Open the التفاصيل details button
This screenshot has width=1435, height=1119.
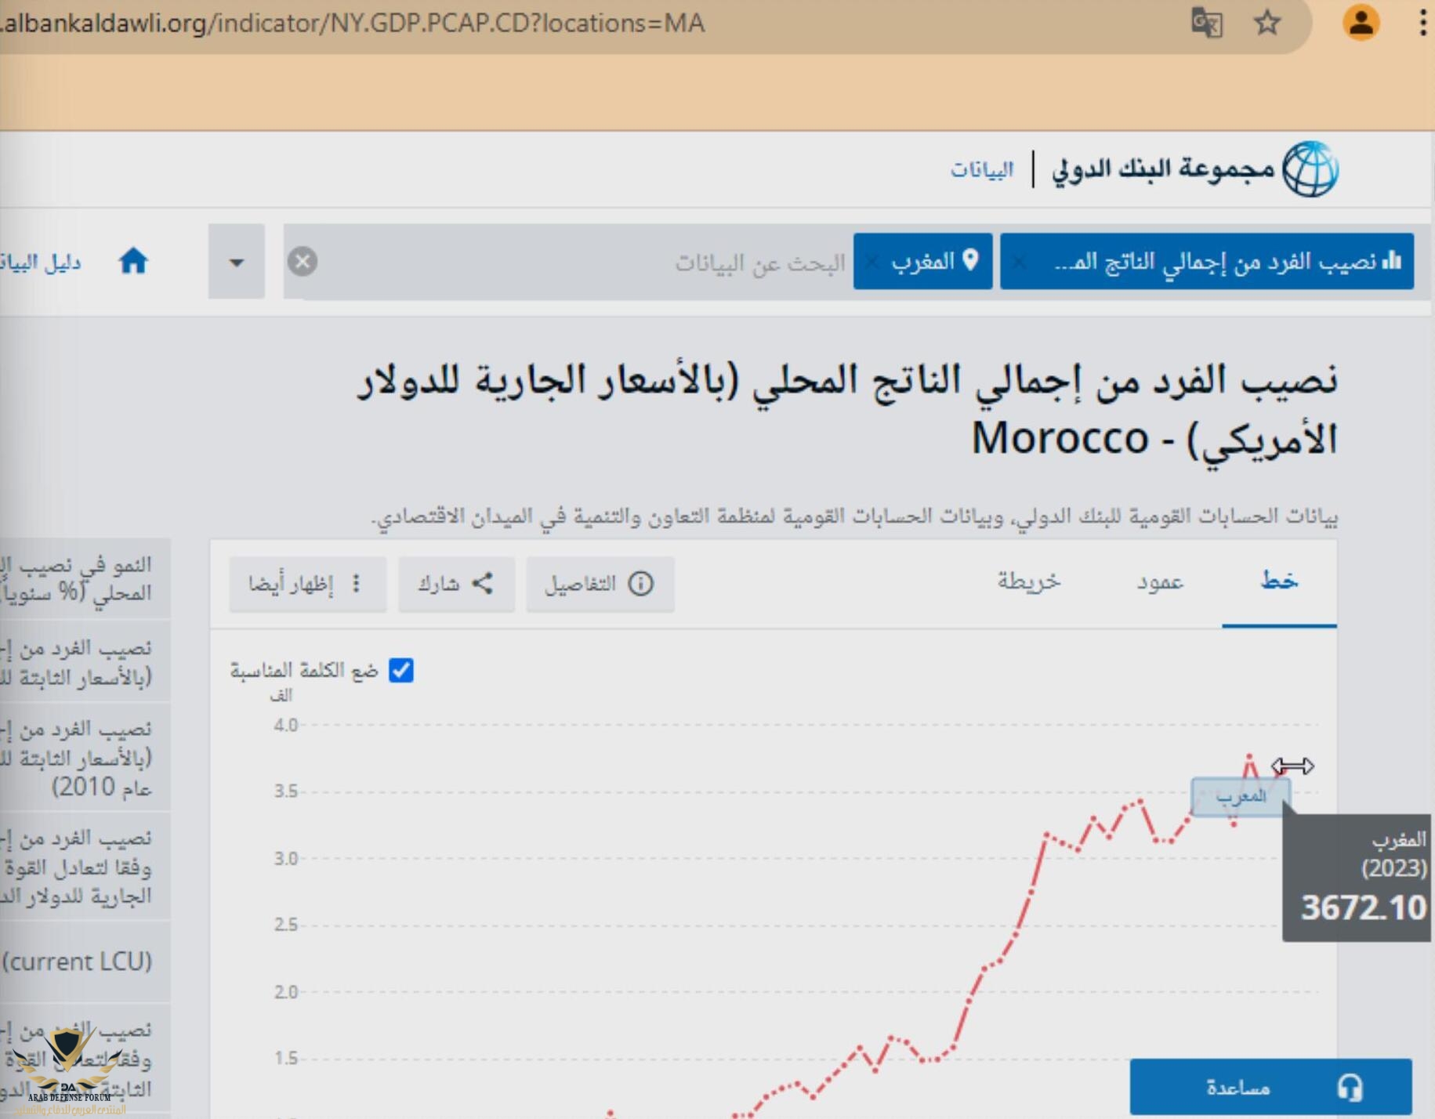600,584
